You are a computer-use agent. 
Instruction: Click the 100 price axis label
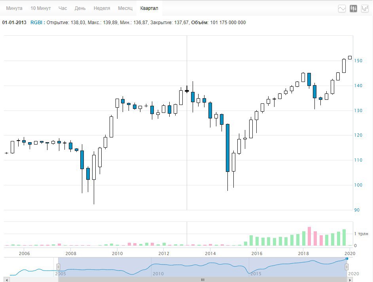[x=358, y=185]
